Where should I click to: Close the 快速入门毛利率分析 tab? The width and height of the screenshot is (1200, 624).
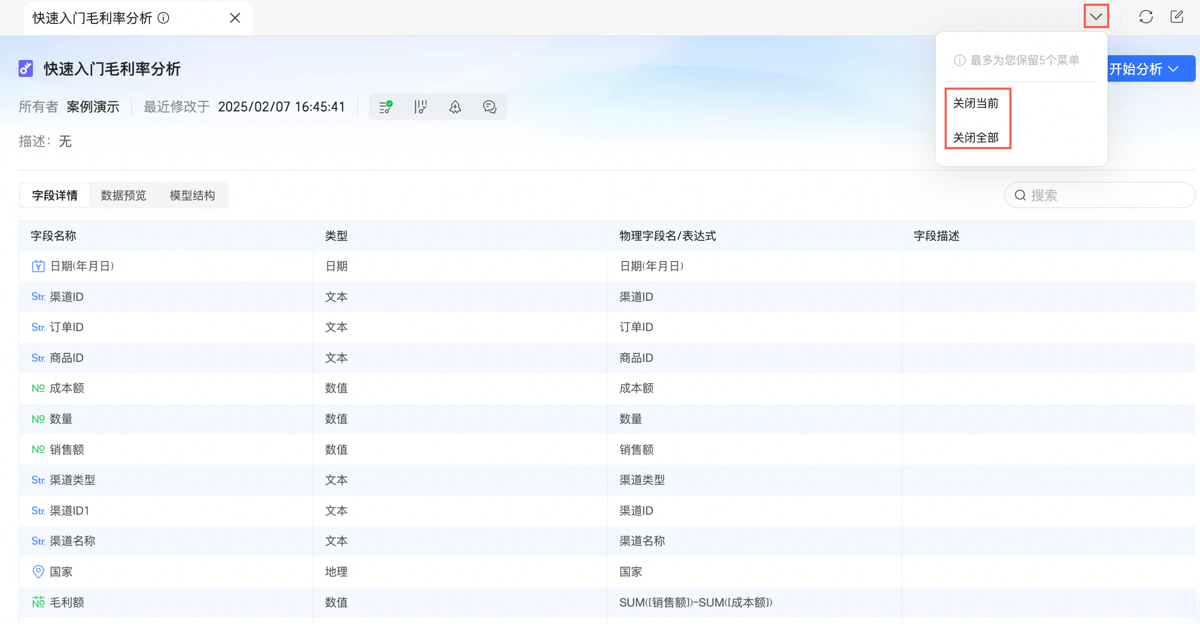pos(235,18)
